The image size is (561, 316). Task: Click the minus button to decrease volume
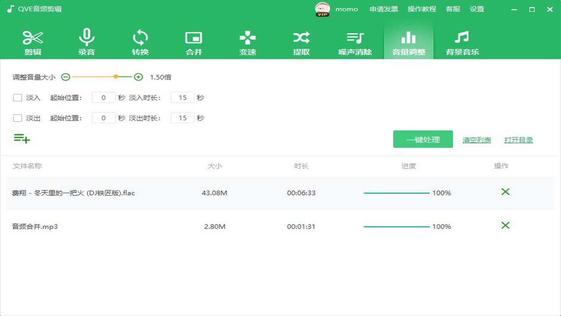[65, 76]
